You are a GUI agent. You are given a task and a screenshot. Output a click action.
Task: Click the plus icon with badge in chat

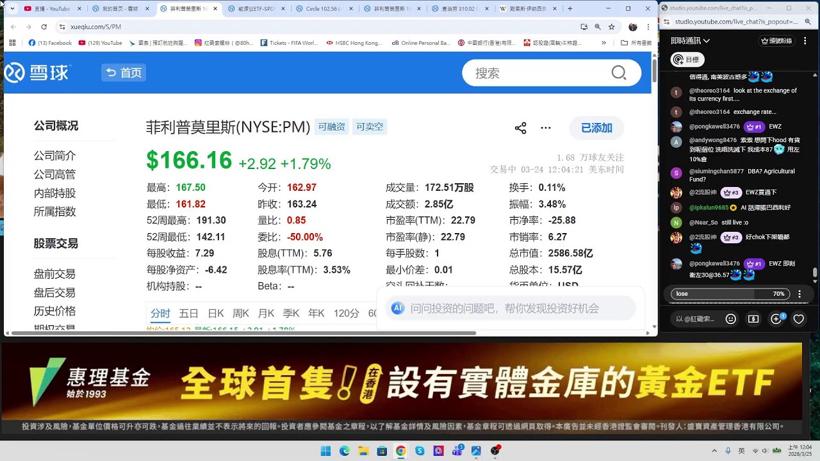[776, 318]
